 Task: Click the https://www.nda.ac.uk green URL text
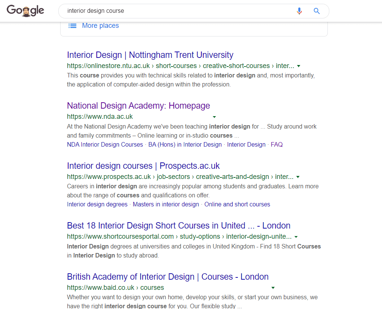(x=100, y=117)
